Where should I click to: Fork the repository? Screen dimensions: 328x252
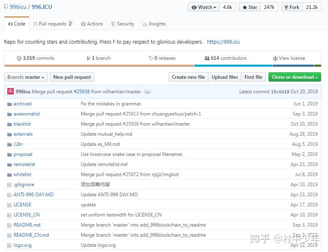pos(292,7)
